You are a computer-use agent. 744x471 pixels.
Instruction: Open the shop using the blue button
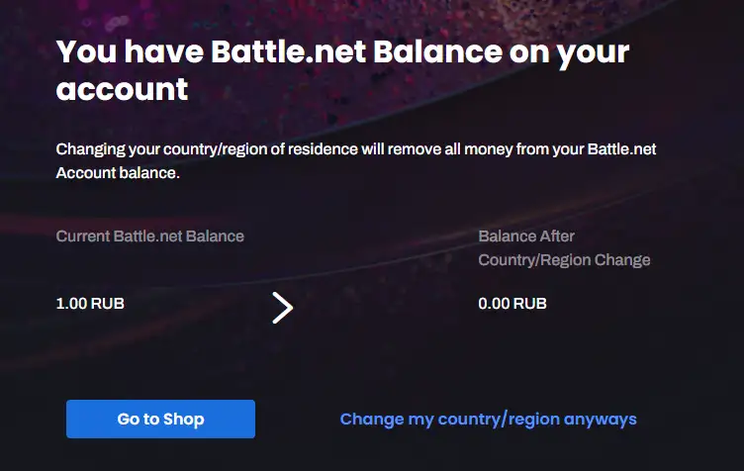(x=160, y=419)
